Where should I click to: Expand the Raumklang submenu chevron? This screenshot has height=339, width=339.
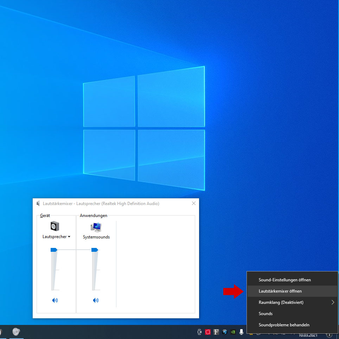[x=333, y=302]
